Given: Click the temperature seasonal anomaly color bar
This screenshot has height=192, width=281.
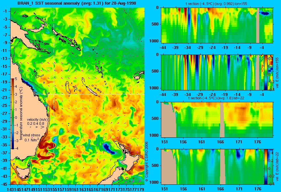Looking at the screenshot, I should pyautogui.click(x=13, y=114).
